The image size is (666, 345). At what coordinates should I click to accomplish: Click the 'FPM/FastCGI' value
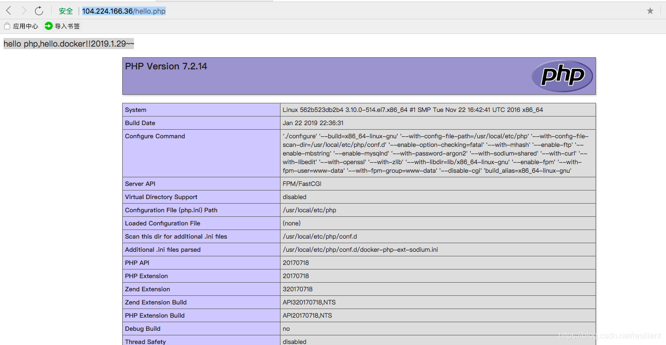pyautogui.click(x=302, y=184)
